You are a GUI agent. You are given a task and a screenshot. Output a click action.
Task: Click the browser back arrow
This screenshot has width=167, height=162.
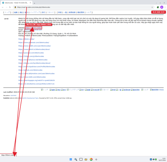coord(3,7)
